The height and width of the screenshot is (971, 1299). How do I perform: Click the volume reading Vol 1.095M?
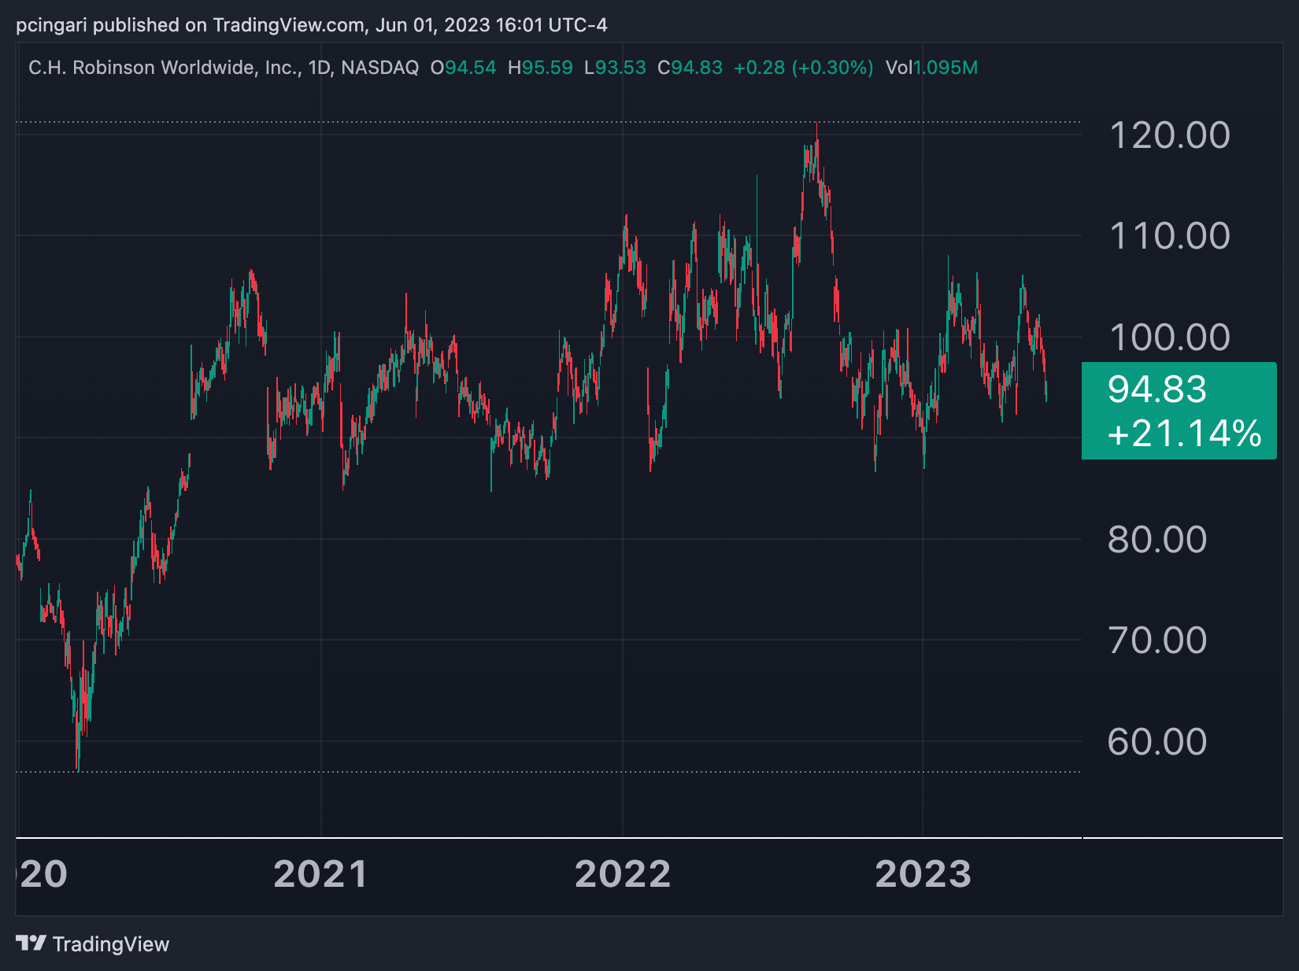pyautogui.click(x=931, y=68)
